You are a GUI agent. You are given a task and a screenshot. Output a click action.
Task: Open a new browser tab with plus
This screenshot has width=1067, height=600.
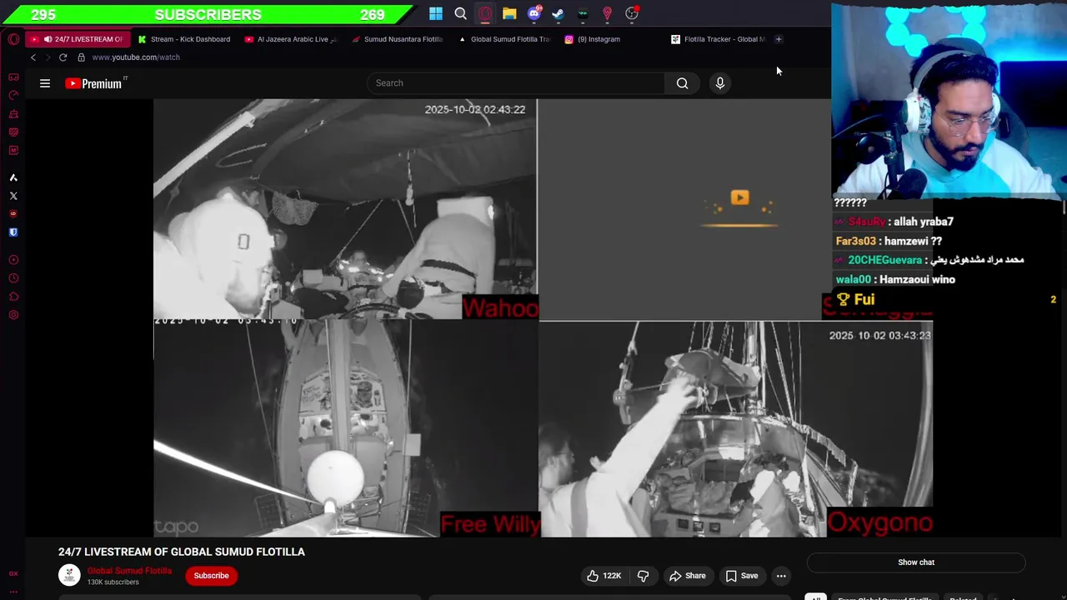pos(779,39)
